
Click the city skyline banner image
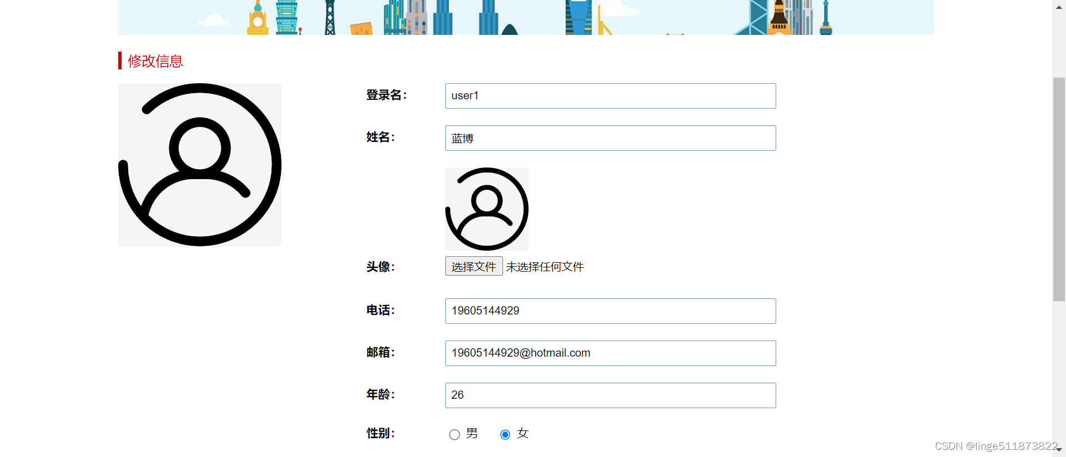click(526, 17)
